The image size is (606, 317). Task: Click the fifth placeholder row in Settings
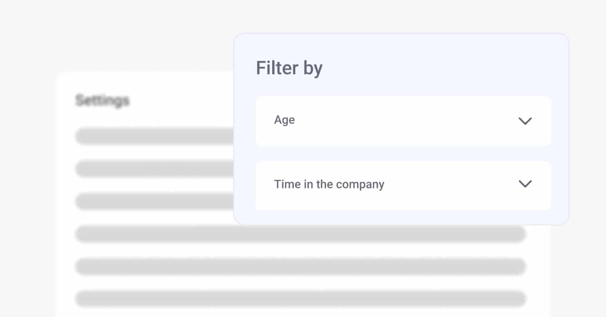(x=300, y=266)
